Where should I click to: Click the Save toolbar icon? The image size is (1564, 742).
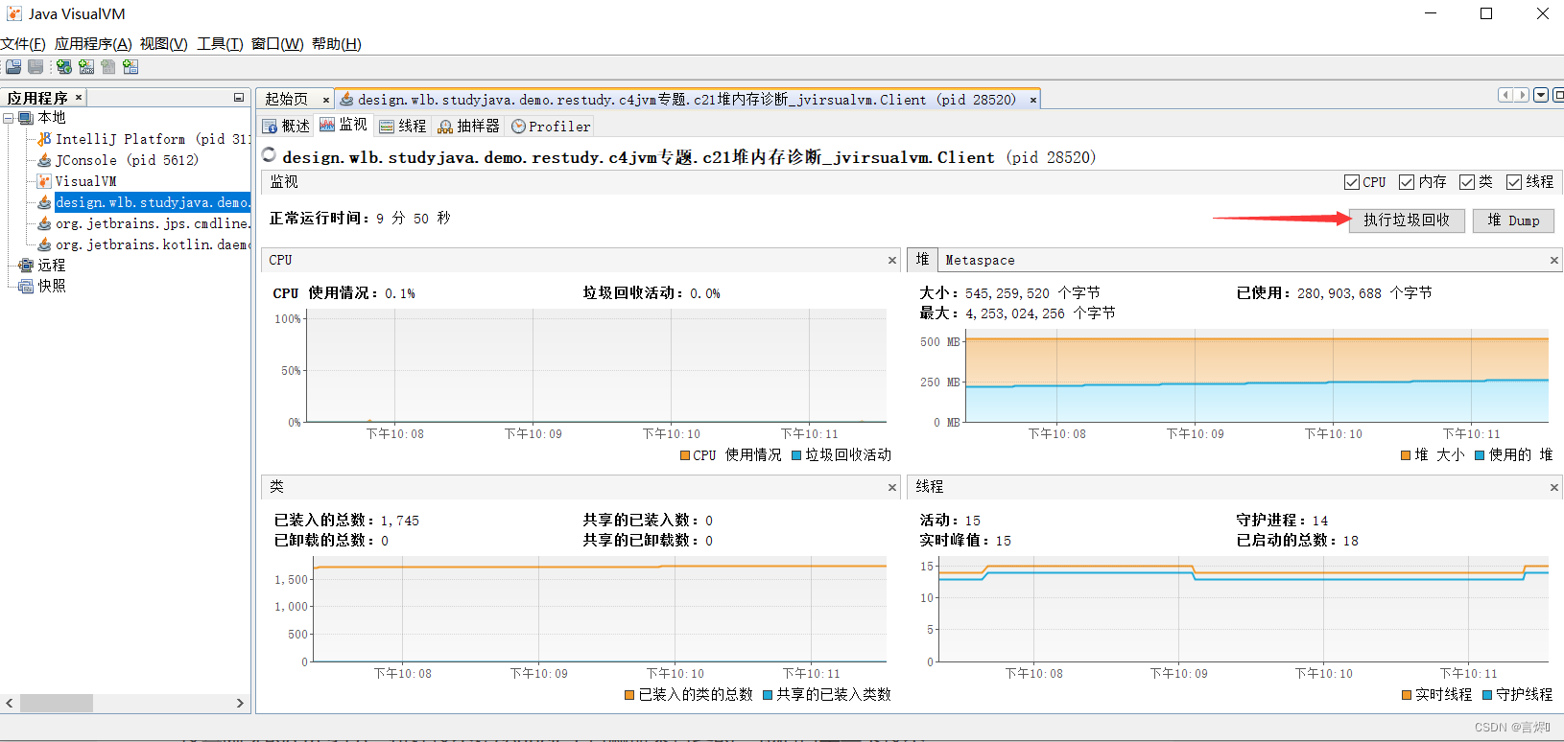(36, 67)
